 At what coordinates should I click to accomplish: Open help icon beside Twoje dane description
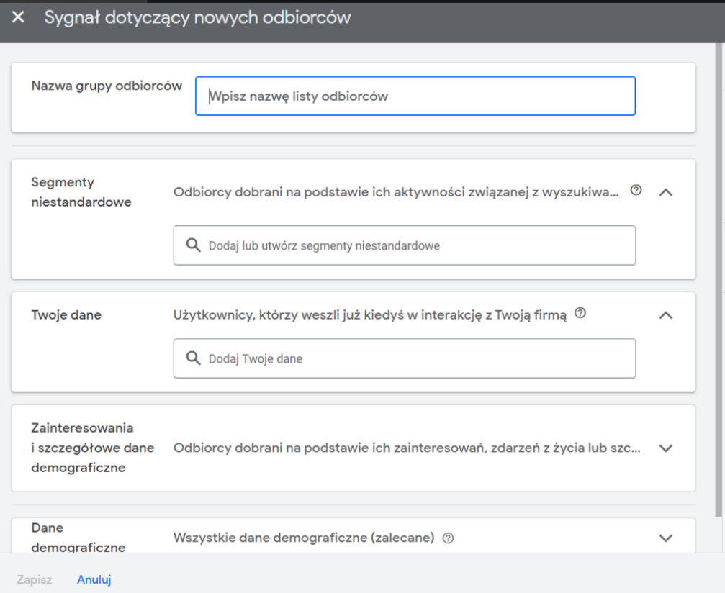click(x=580, y=314)
